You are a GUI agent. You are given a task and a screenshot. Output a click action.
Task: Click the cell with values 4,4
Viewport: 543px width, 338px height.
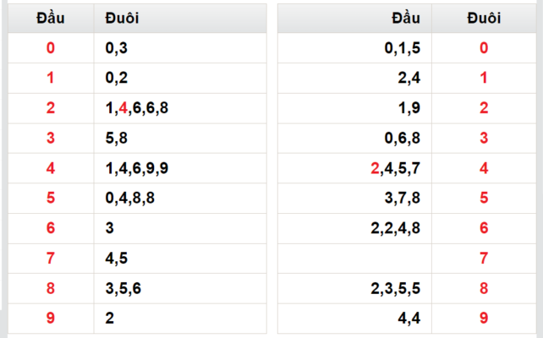coord(354,318)
